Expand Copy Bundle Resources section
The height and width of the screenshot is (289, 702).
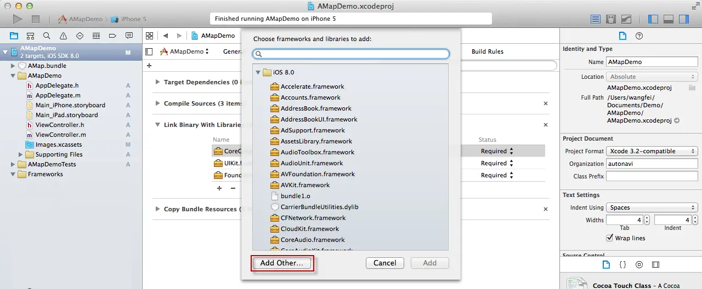coord(157,209)
